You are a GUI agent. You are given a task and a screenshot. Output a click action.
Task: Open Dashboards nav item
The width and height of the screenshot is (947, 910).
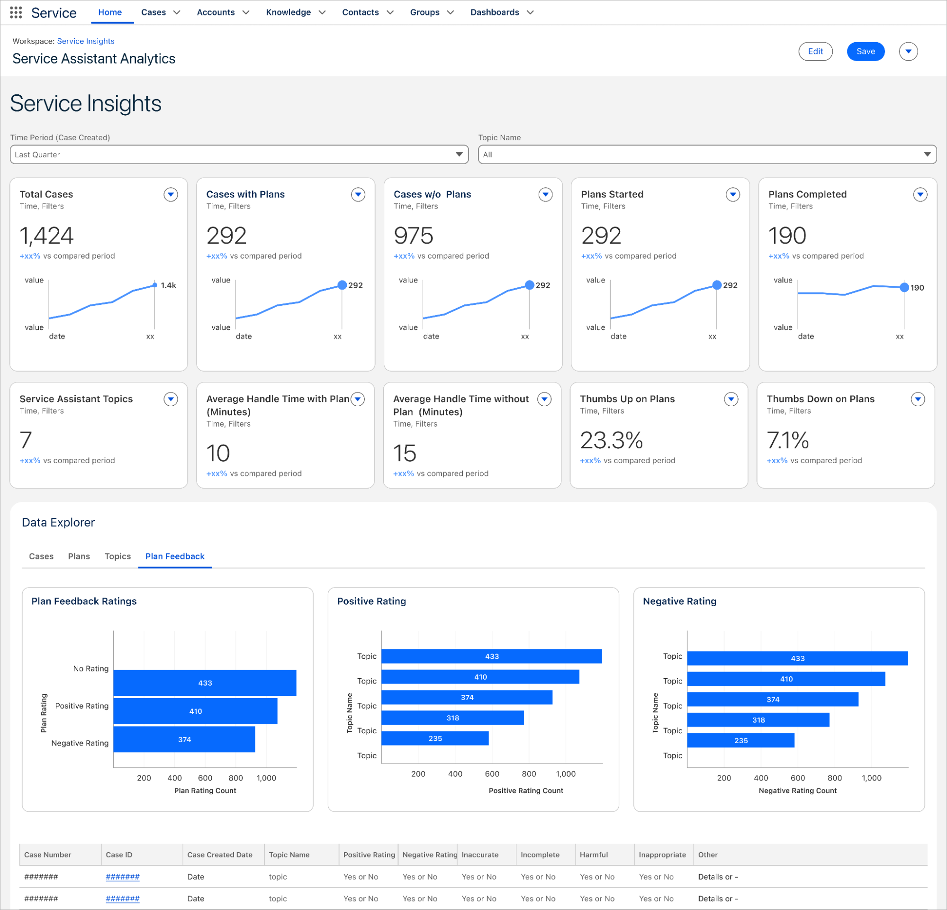495,13
